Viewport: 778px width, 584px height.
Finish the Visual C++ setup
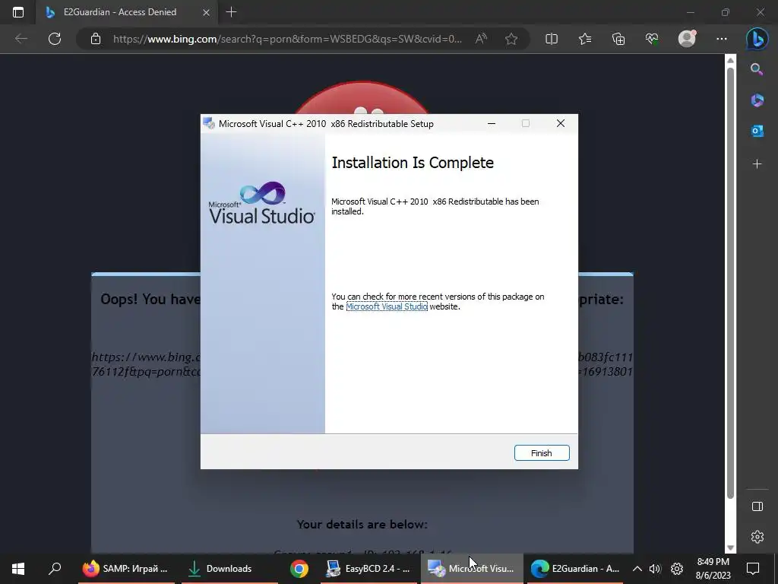(x=541, y=453)
